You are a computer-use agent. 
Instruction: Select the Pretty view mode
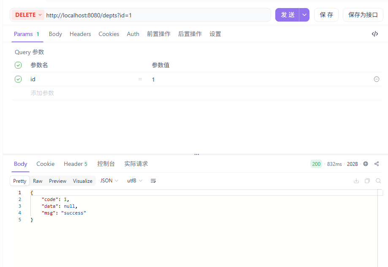click(x=19, y=181)
